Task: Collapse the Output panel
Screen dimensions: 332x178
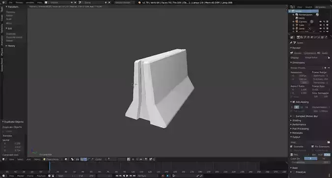Action: click(x=295, y=137)
